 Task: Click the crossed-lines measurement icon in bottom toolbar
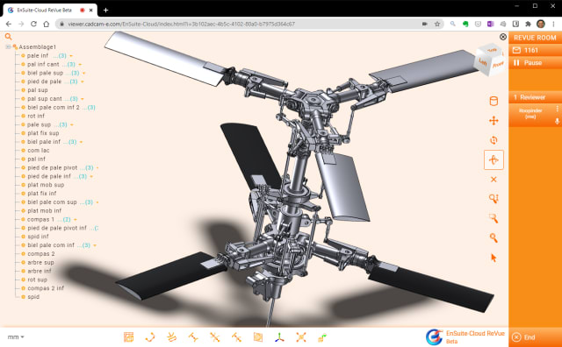pos(214,337)
